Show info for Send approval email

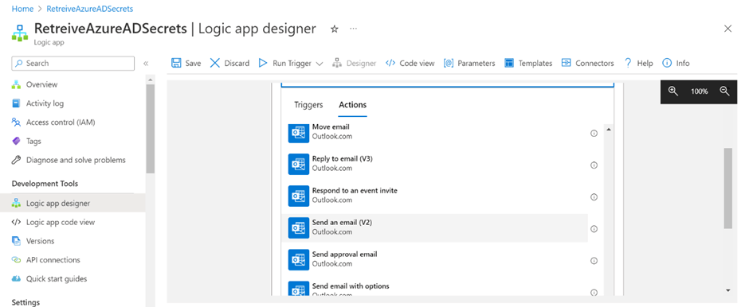[594, 261]
